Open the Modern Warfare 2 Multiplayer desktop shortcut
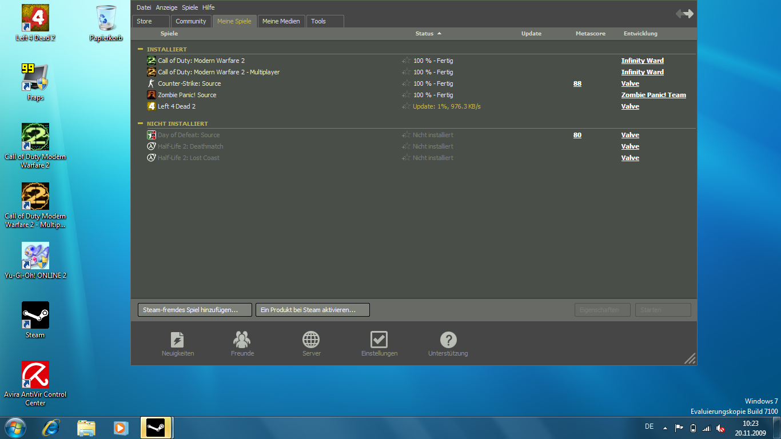Image resolution: width=781 pixels, height=439 pixels. coord(35,197)
